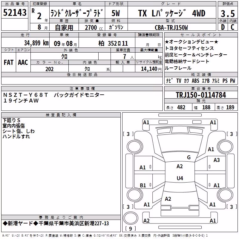Click the shift type FAT
Viewport: 239px width, 239px height.
[x=9, y=62]
